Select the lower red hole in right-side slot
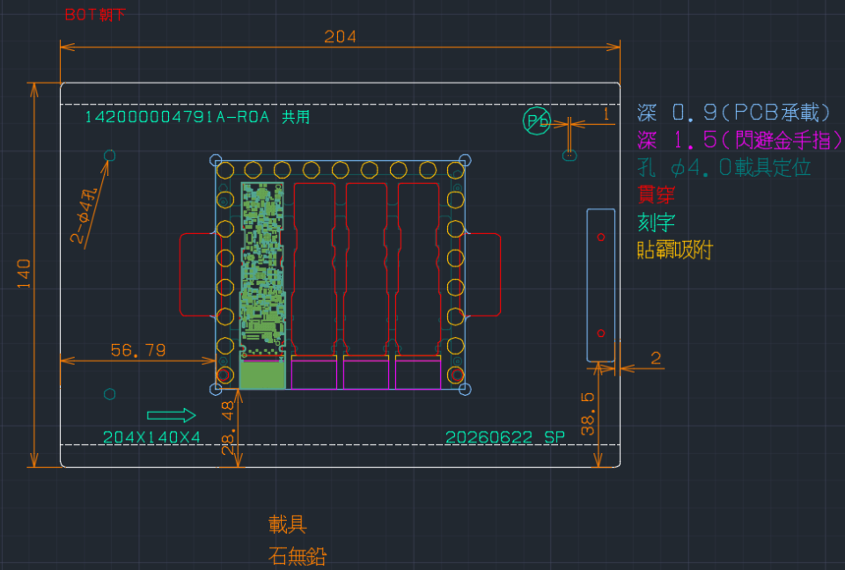Viewport: 845px width, 570px height. click(x=601, y=333)
